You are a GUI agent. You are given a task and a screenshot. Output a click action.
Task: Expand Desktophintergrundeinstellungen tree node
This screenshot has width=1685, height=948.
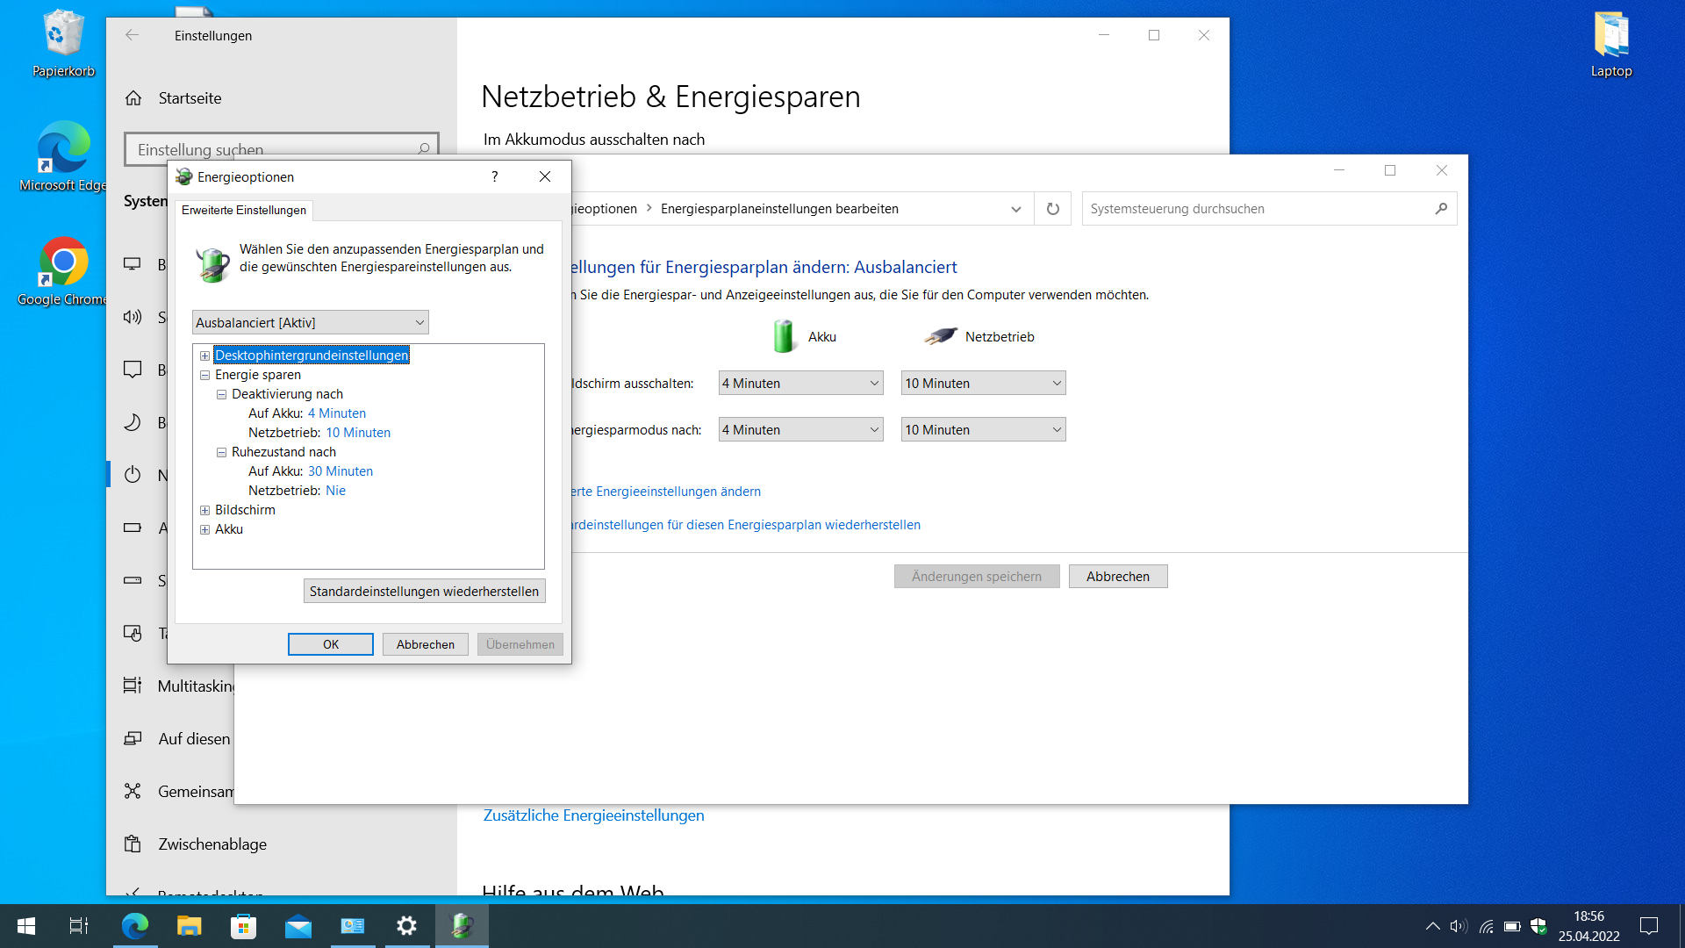tap(204, 355)
